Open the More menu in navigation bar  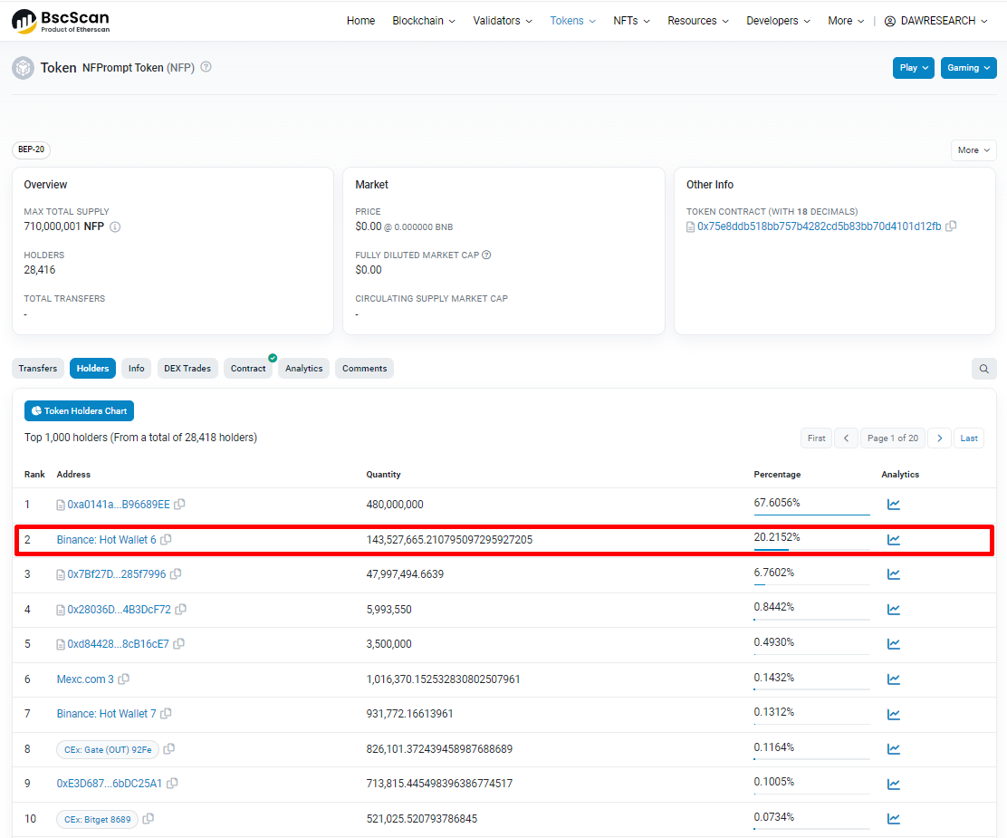point(846,21)
